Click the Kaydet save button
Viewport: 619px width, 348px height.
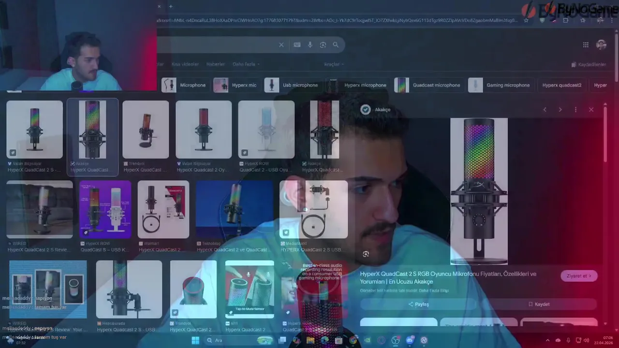(539, 304)
